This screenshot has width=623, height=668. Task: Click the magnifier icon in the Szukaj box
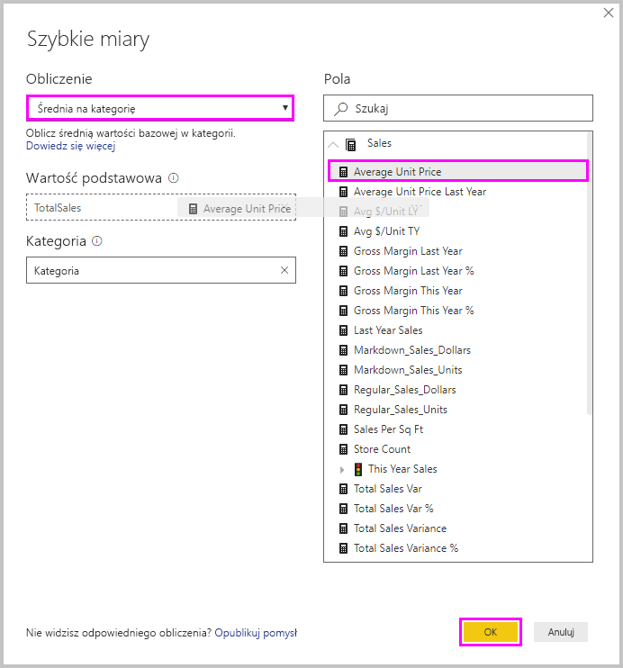tap(341, 109)
